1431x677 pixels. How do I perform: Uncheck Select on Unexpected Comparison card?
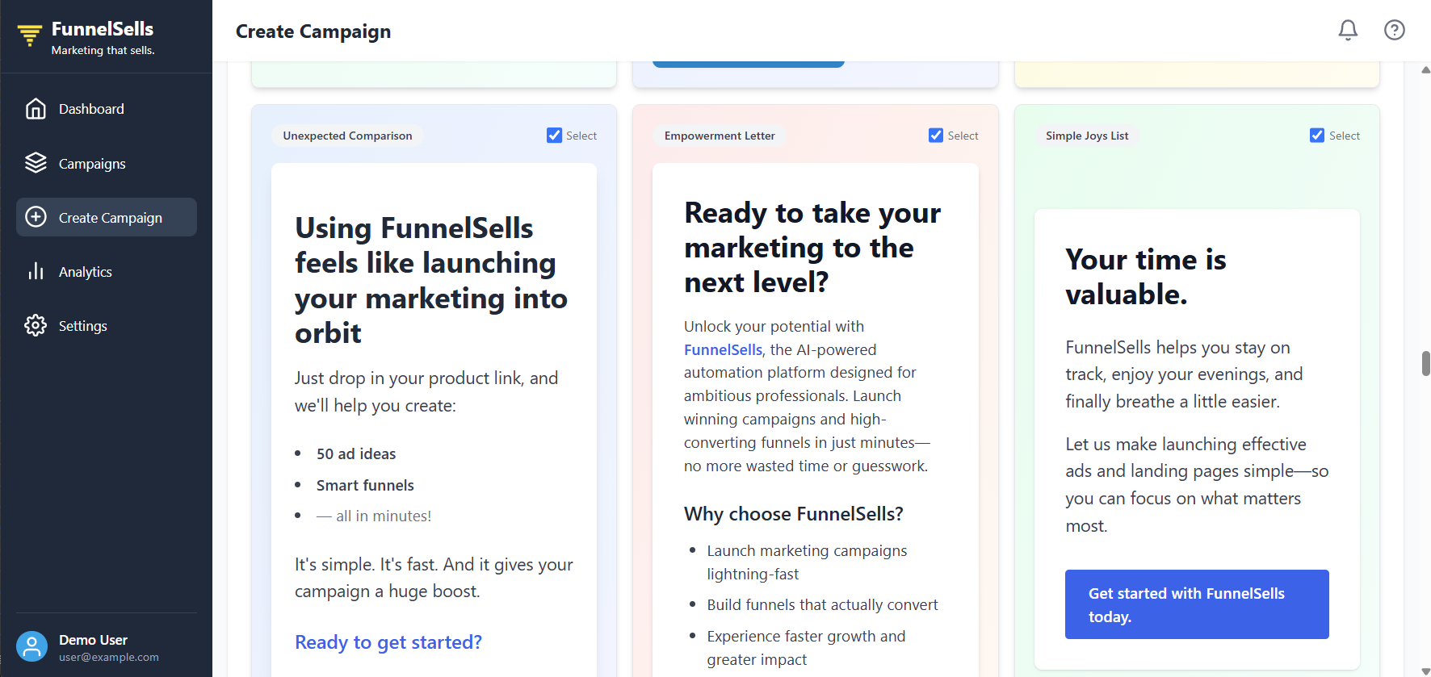[x=554, y=136]
